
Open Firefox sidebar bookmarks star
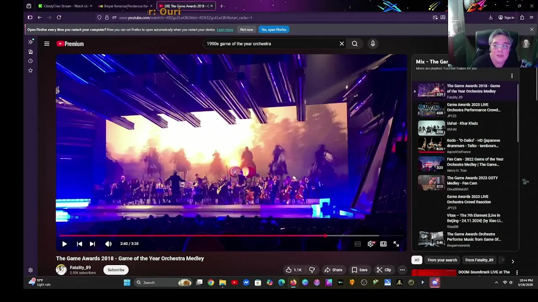tap(30, 70)
